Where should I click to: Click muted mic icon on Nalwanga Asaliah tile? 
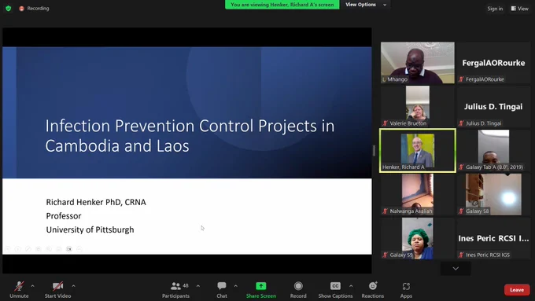386,211
